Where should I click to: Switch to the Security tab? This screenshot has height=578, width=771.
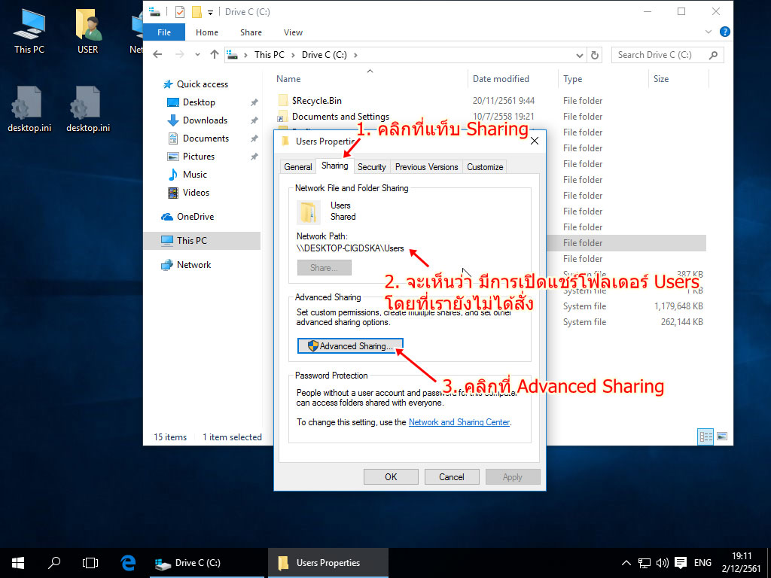pyautogui.click(x=371, y=167)
